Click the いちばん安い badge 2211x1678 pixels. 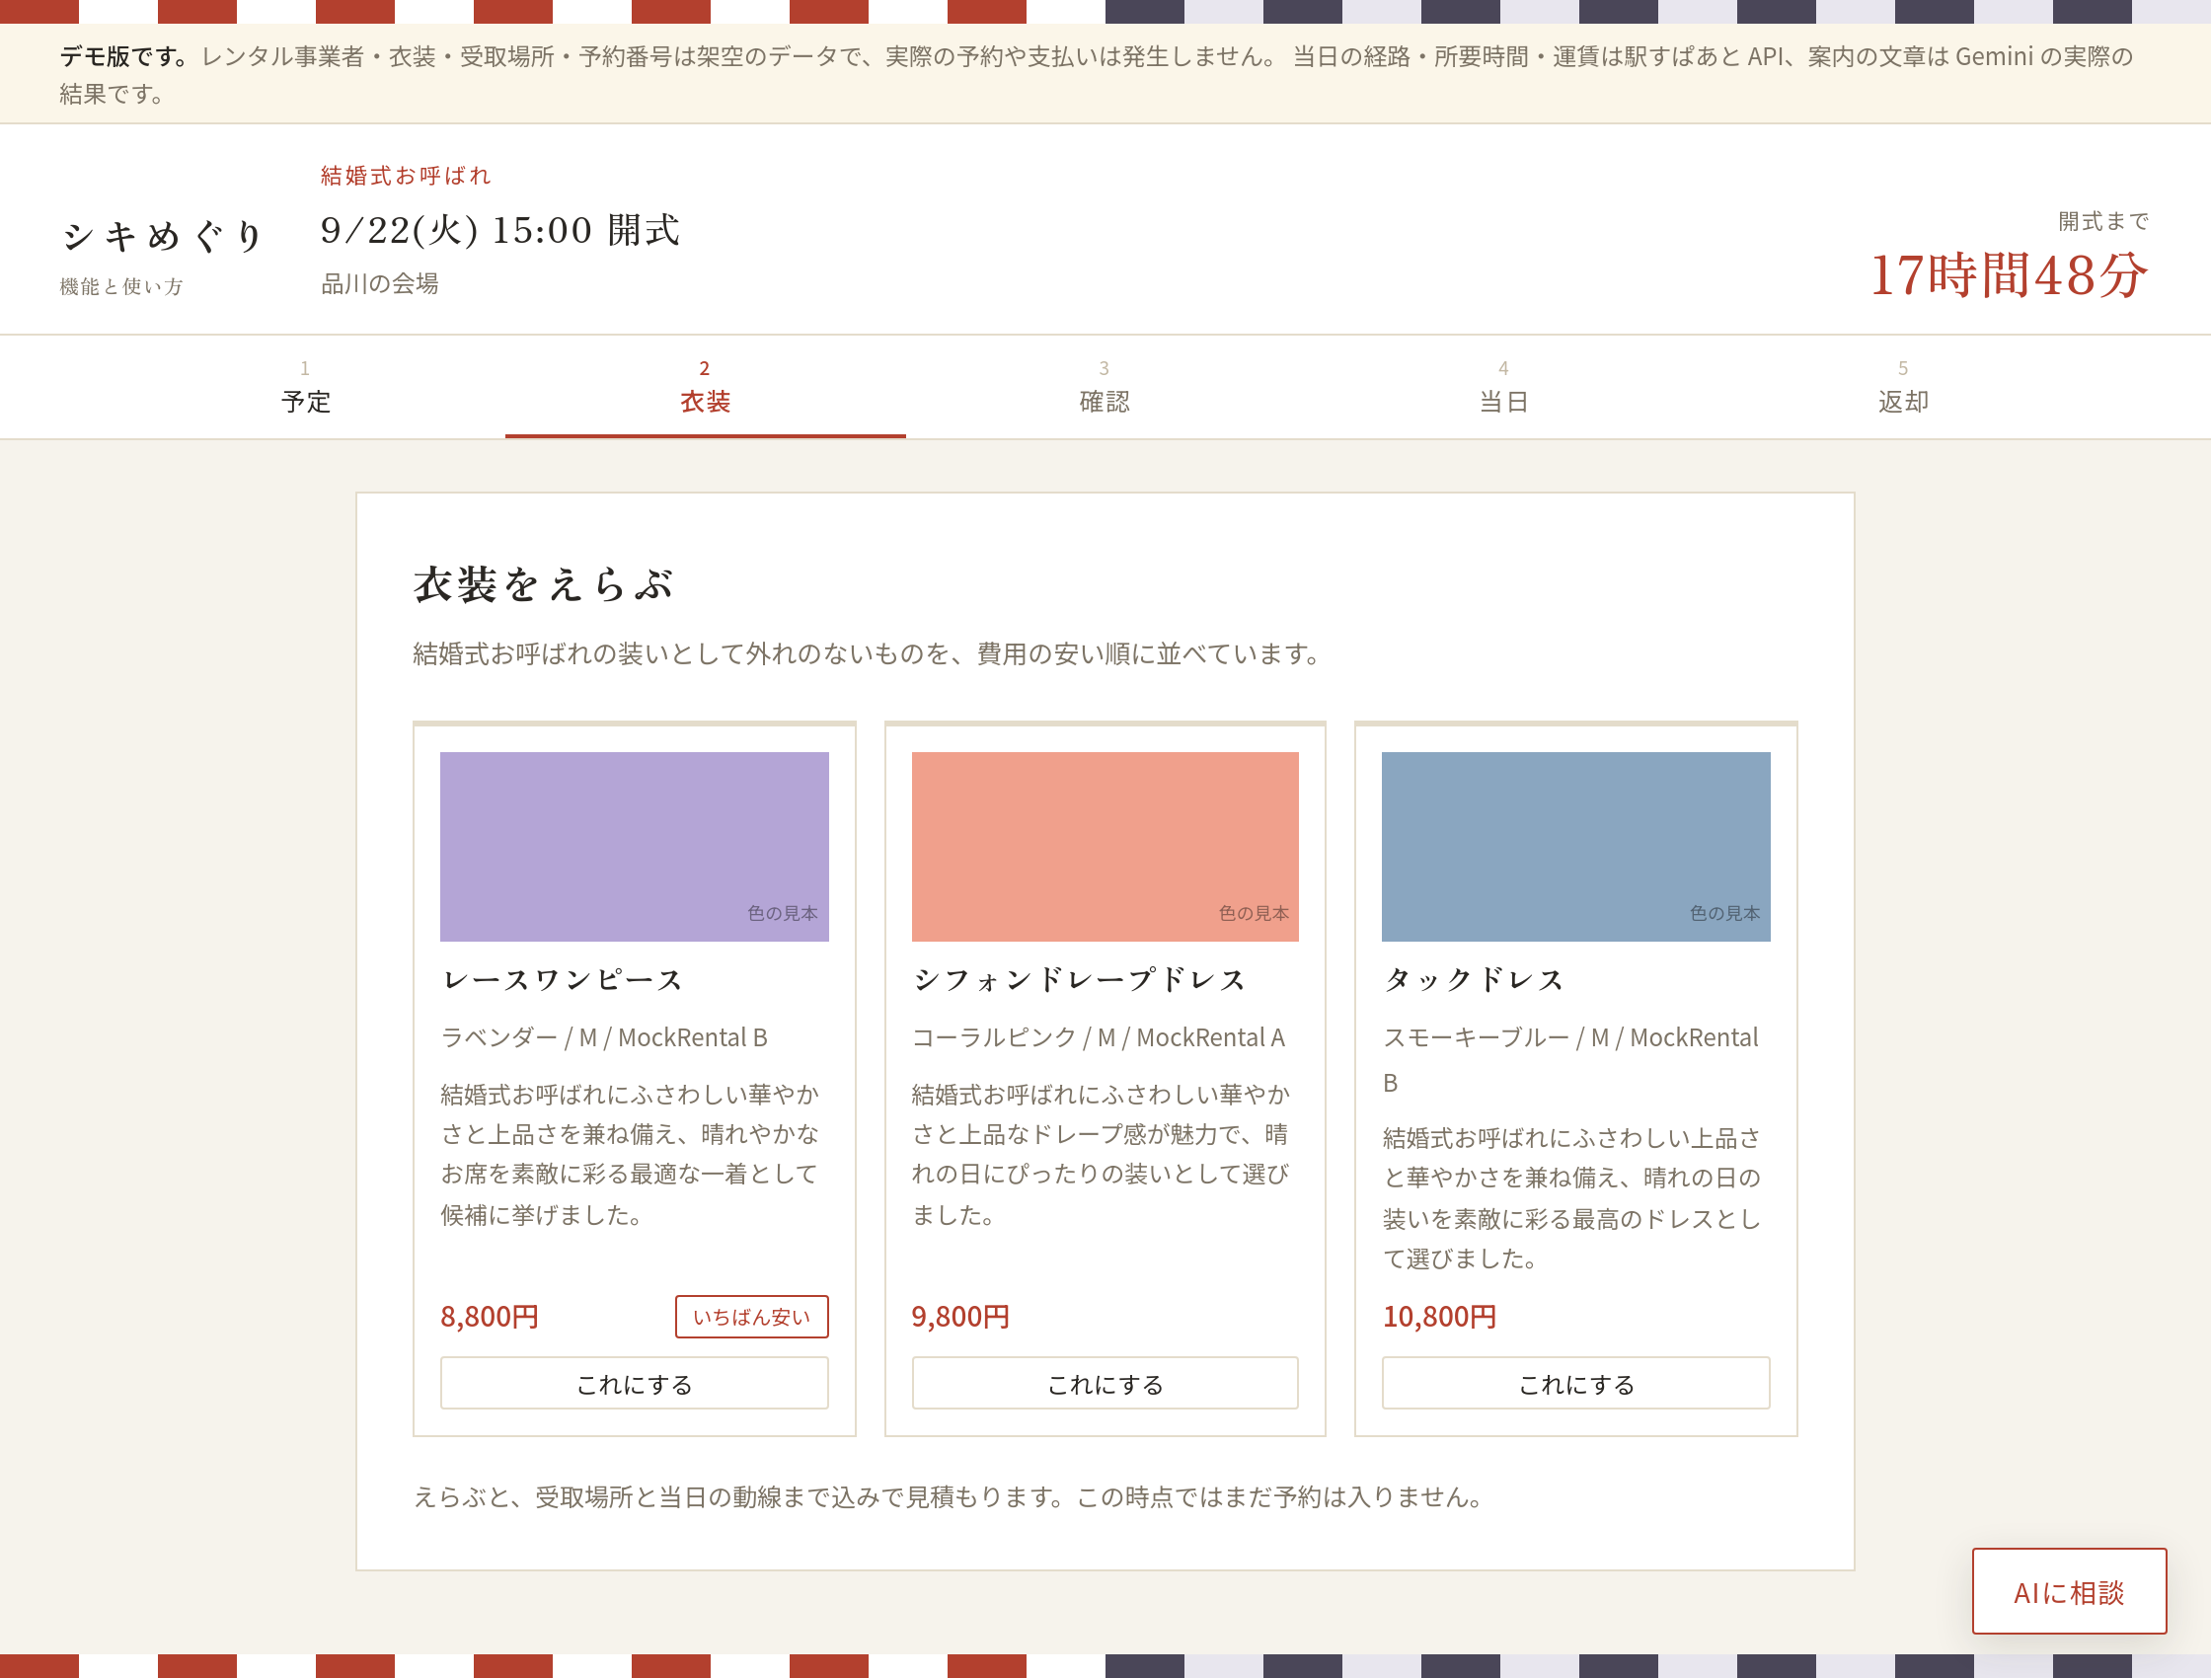[752, 1316]
